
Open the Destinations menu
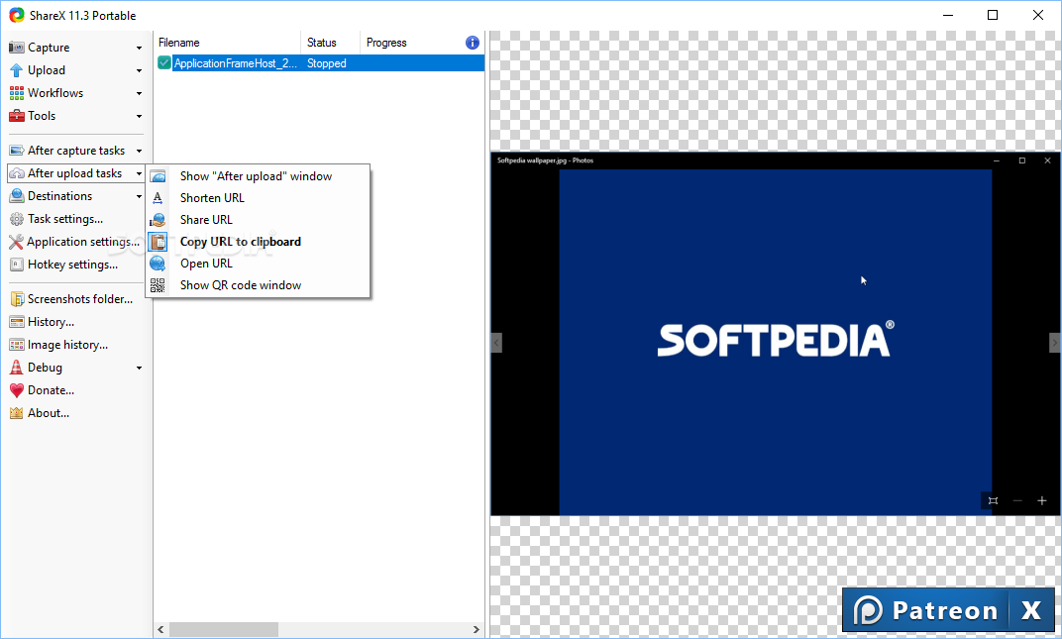(x=76, y=196)
